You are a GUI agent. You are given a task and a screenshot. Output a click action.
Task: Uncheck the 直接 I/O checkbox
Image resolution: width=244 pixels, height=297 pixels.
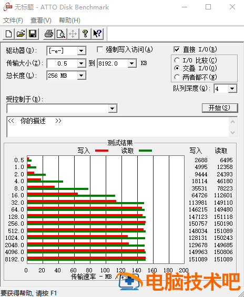pyautogui.click(x=176, y=50)
